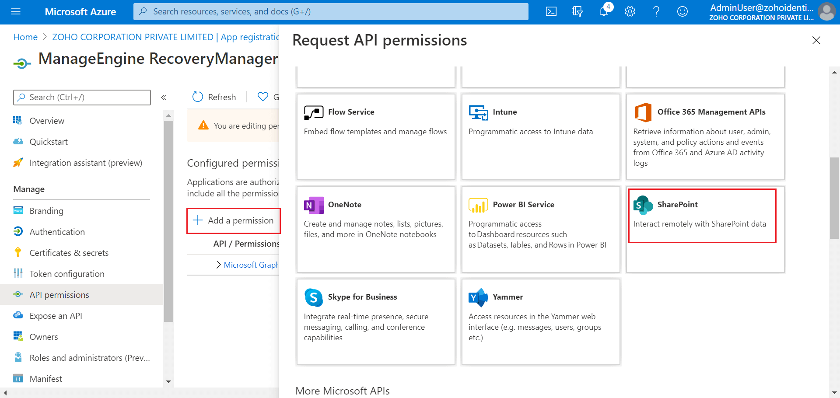Open the notifications bell showing 4 alerts
This screenshot has width=840, height=398.
pos(603,12)
